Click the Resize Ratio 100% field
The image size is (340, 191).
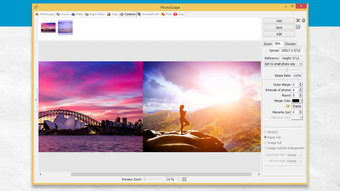[x=297, y=76]
